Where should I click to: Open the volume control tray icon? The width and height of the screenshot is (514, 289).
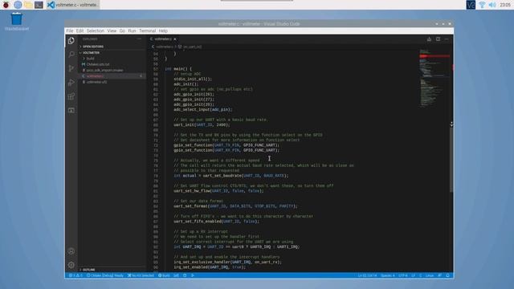(x=492, y=5)
